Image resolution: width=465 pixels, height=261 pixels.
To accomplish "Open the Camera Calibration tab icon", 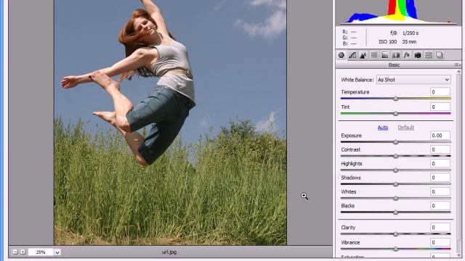I will point(418,55).
